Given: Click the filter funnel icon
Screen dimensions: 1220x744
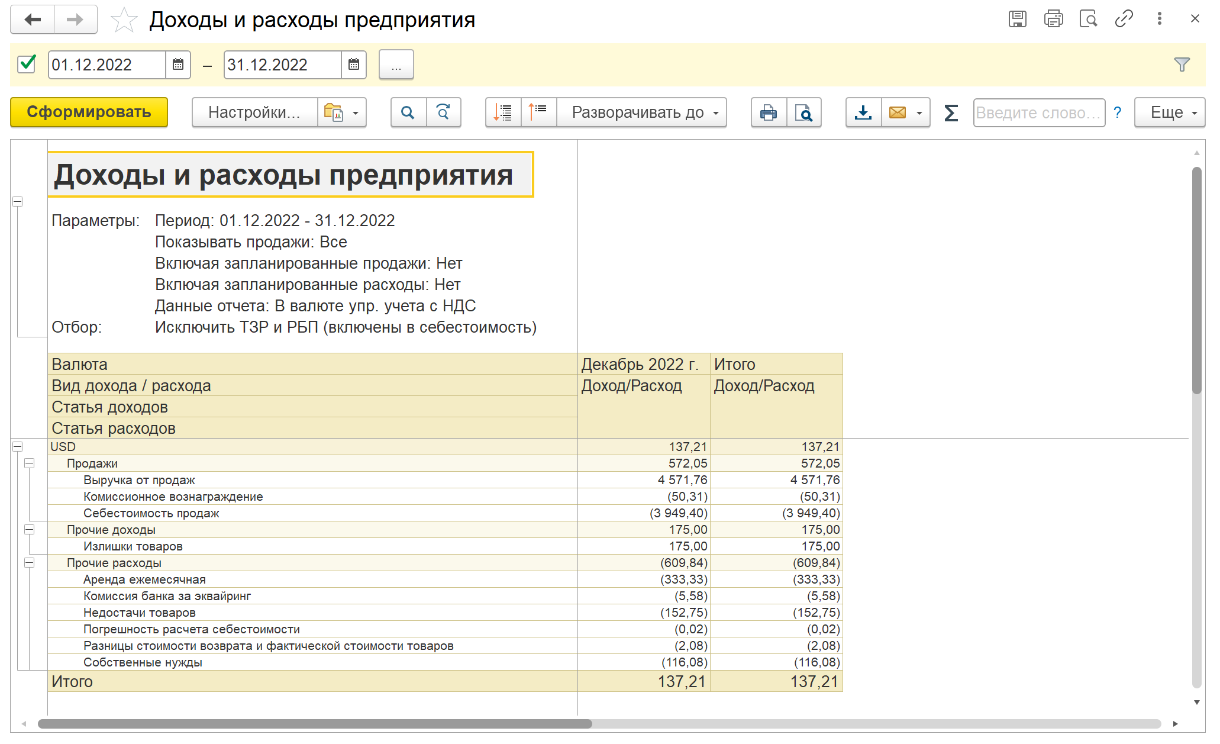Looking at the screenshot, I should coord(1182,65).
